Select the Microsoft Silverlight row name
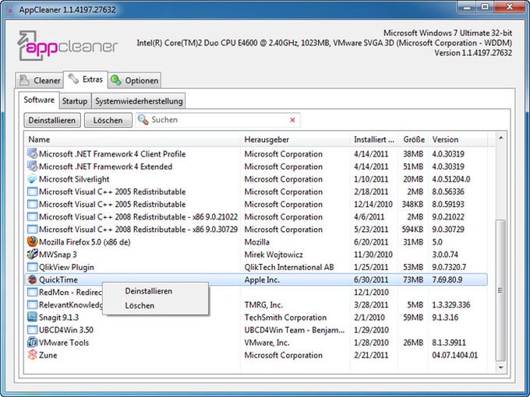This screenshot has height=397, width=530. click(x=74, y=179)
